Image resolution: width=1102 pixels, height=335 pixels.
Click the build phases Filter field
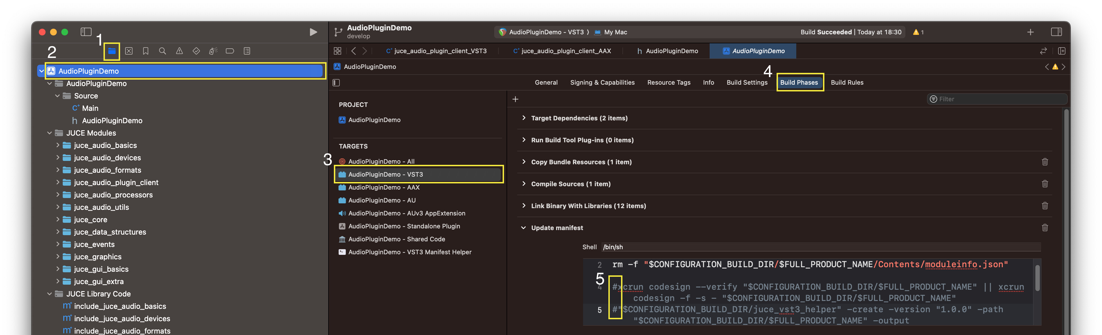click(997, 99)
